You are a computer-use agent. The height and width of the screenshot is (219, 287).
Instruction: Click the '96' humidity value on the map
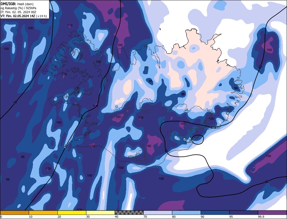pos(236,88)
